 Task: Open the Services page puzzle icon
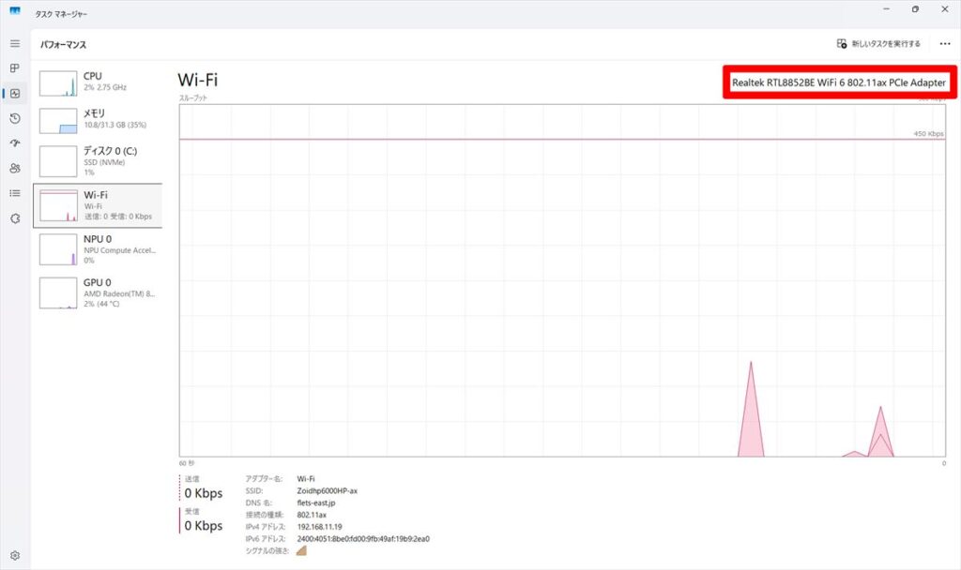pos(14,218)
